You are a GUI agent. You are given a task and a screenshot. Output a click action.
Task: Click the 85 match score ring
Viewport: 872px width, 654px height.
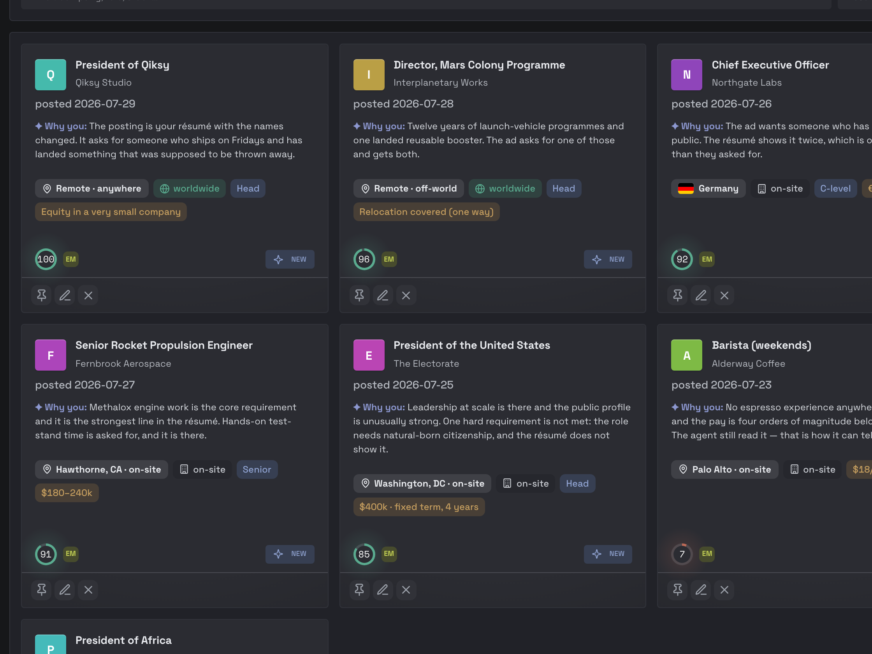click(x=364, y=554)
